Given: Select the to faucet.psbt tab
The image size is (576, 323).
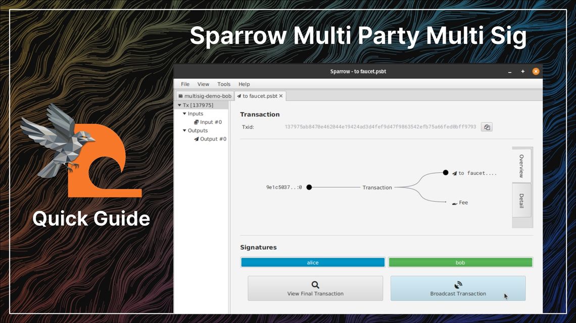Looking at the screenshot, I should click(x=260, y=96).
